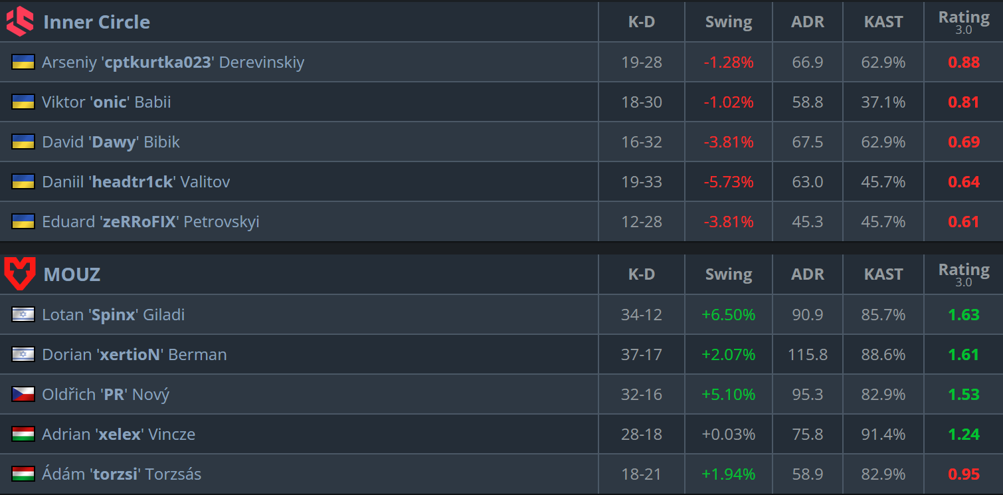This screenshot has width=1003, height=495.
Task: Open the Inner Circle team page link
Action: pyautogui.click(x=96, y=22)
